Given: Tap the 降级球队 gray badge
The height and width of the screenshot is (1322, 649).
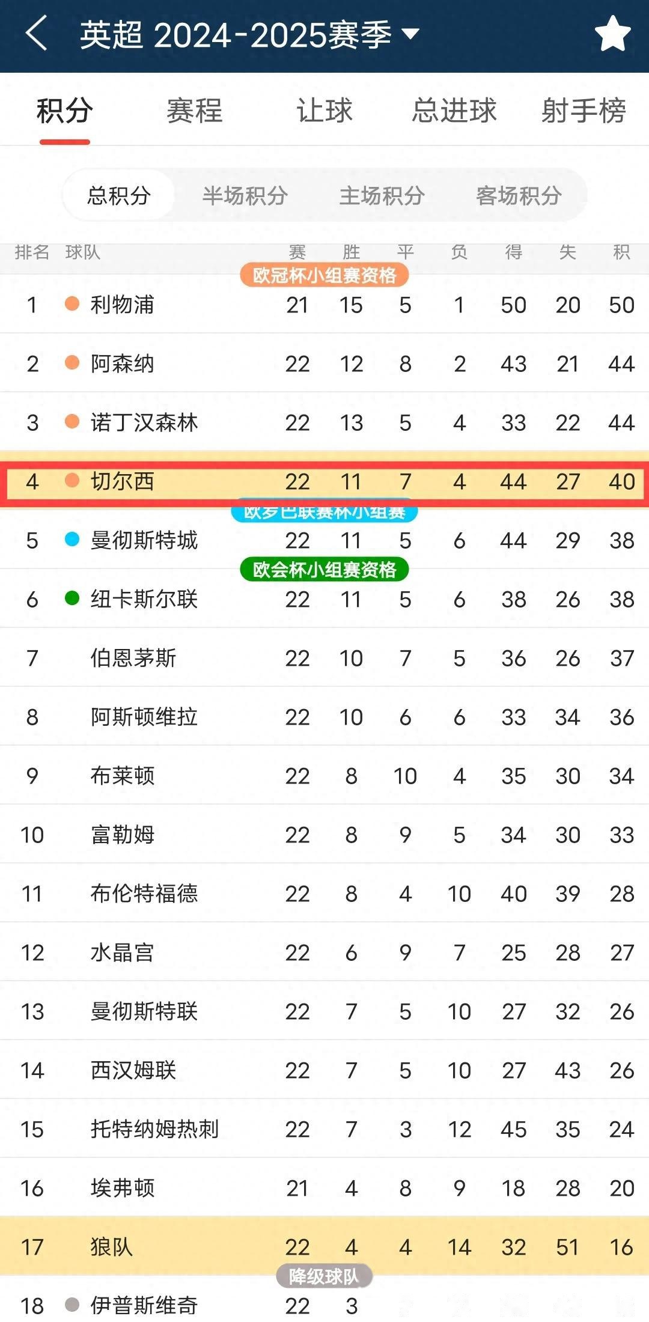Looking at the screenshot, I should coord(324,1276).
